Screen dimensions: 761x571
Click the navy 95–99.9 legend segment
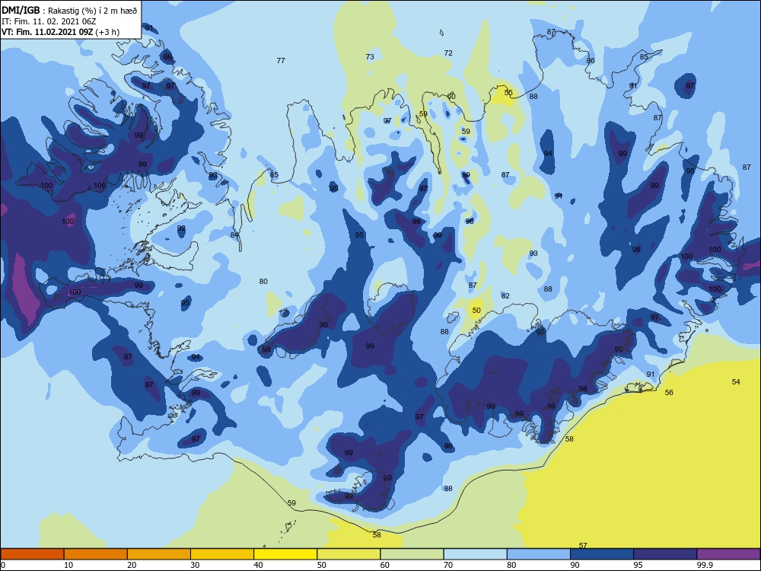665,554
